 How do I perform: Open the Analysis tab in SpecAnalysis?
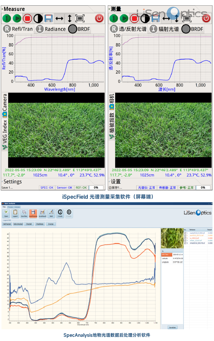pyautogui.click(x=17, y=207)
